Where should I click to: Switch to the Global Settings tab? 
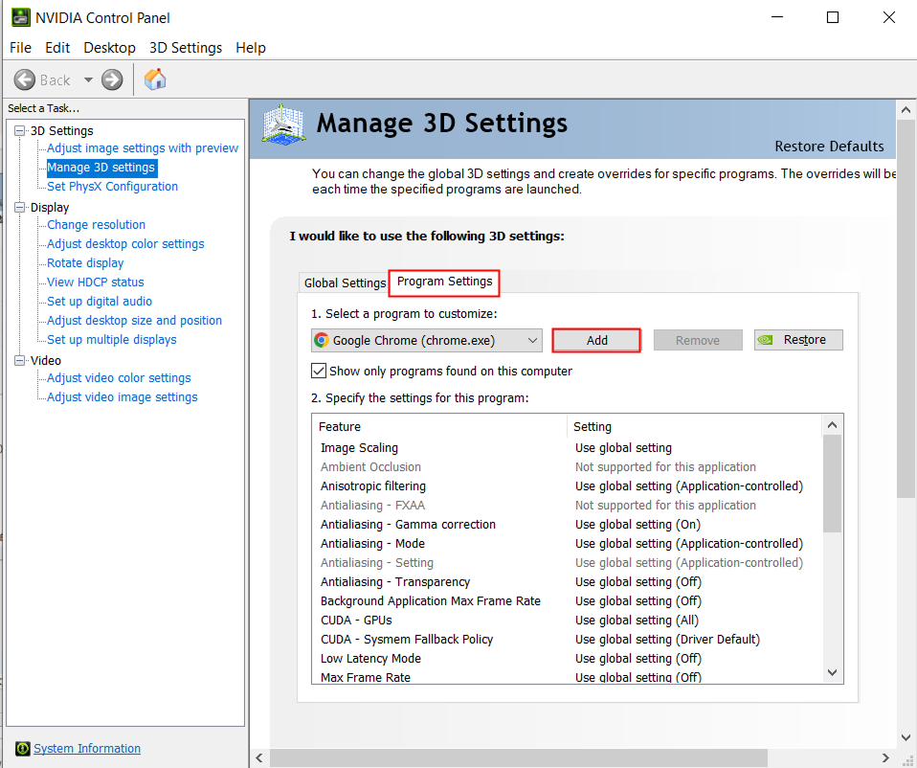tap(344, 282)
